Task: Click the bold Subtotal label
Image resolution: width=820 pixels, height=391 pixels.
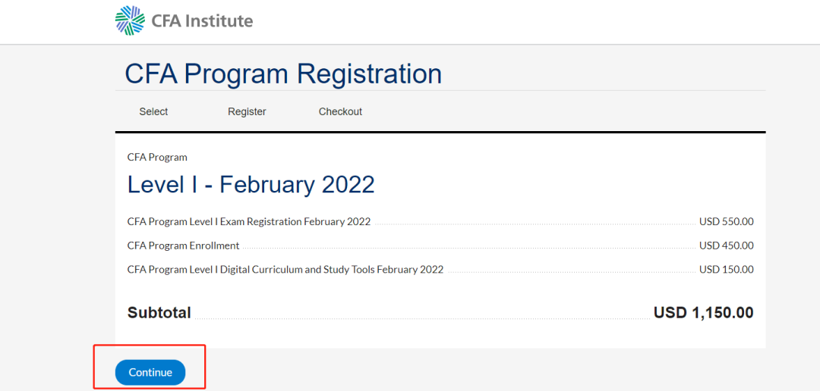Action: click(159, 313)
